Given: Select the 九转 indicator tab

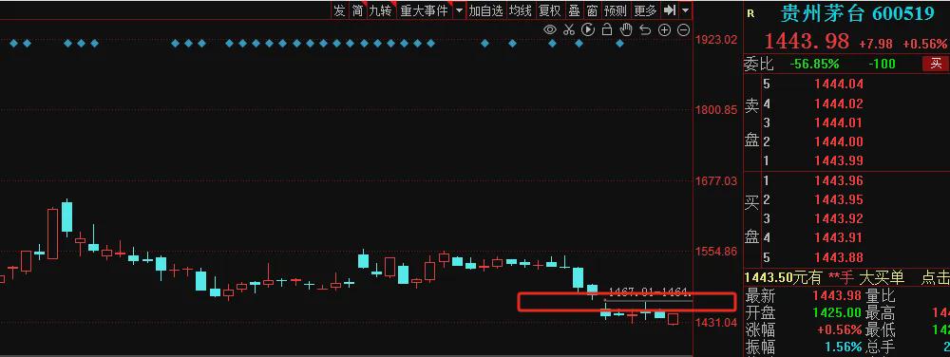Looking at the screenshot, I should click(x=381, y=10).
